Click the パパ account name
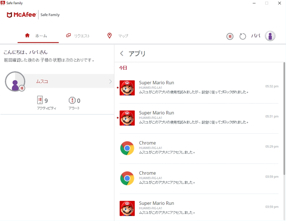This screenshot has width=286, height=221. pyautogui.click(x=256, y=36)
